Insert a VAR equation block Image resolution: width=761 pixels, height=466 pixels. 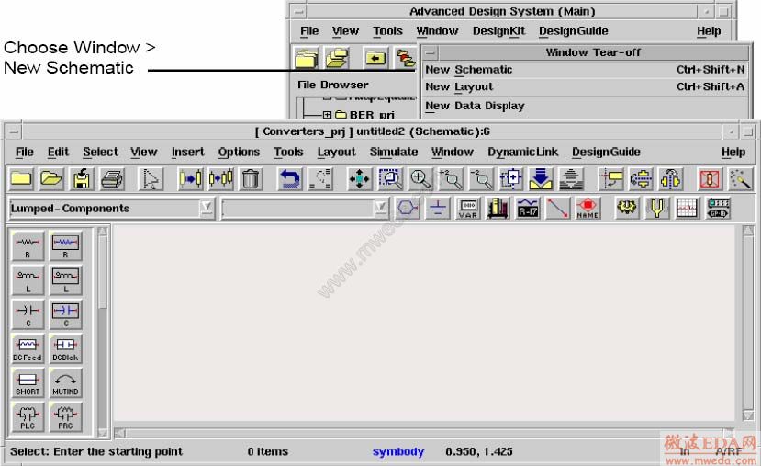point(468,208)
